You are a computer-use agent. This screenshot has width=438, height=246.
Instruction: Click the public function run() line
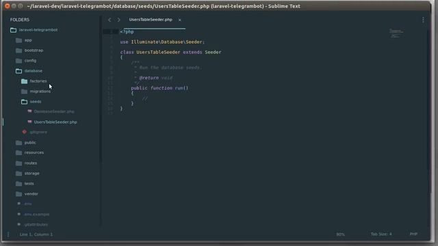point(159,88)
